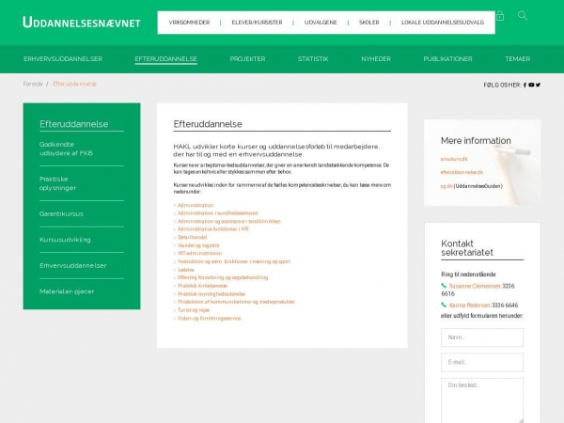Click the Forside breadcrumb link
The image size is (564, 423).
pyautogui.click(x=33, y=84)
